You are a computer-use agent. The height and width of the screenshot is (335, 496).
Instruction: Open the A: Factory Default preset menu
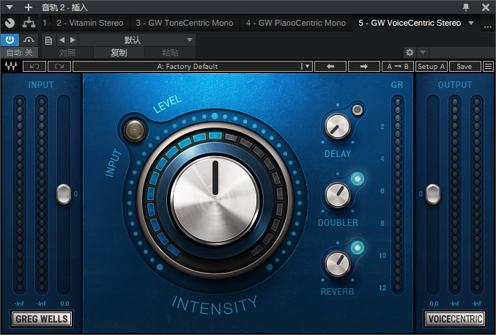pos(193,66)
